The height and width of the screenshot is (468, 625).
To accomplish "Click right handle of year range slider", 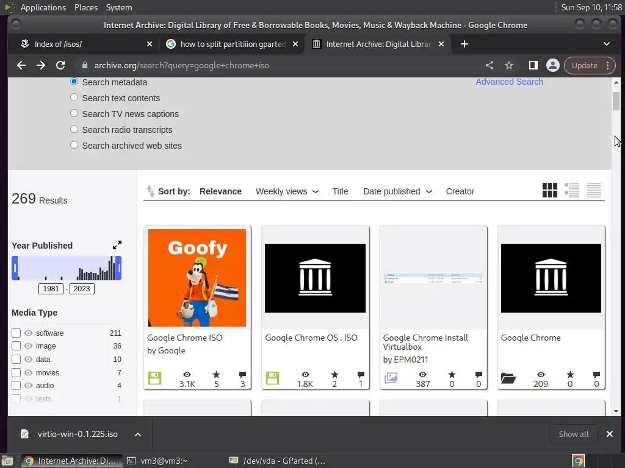I will (118, 268).
